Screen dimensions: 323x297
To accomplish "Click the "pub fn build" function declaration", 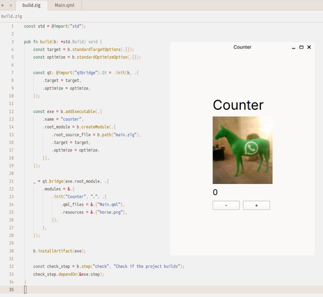I will click(x=63, y=42).
